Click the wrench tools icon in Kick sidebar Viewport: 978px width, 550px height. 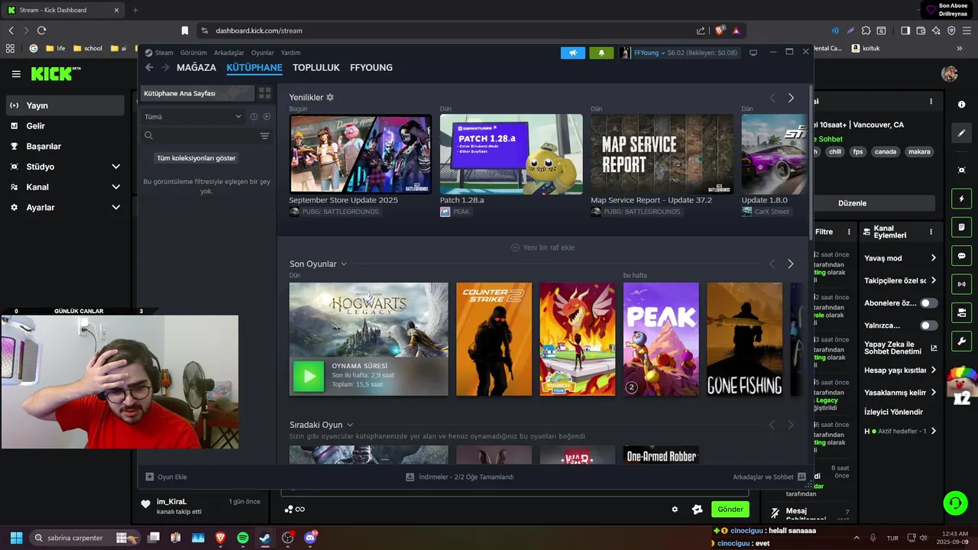pos(961,341)
